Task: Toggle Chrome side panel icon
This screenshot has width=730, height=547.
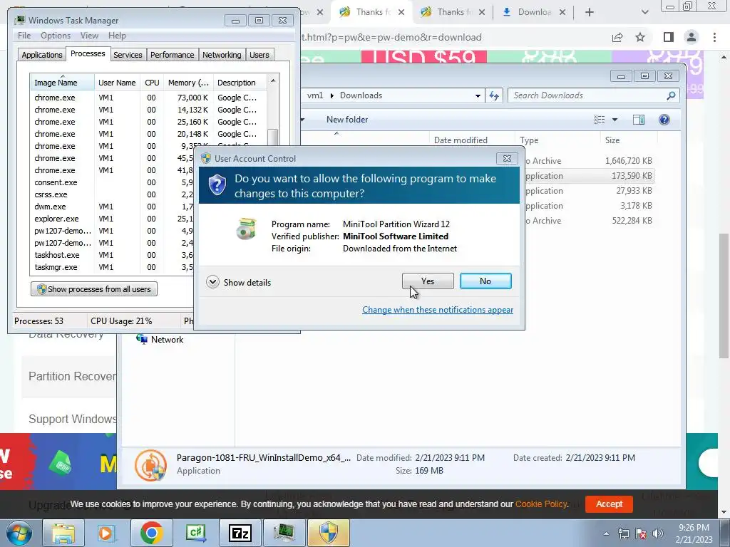Action: [668, 37]
